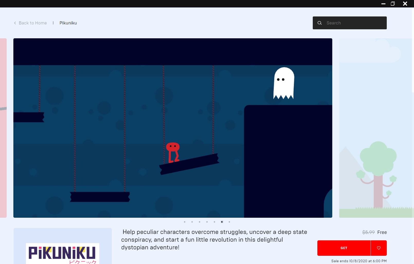Viewport: 414px width, 264px height.
Task: Click the Pikuniku logo image
Action: coord(62,253)
